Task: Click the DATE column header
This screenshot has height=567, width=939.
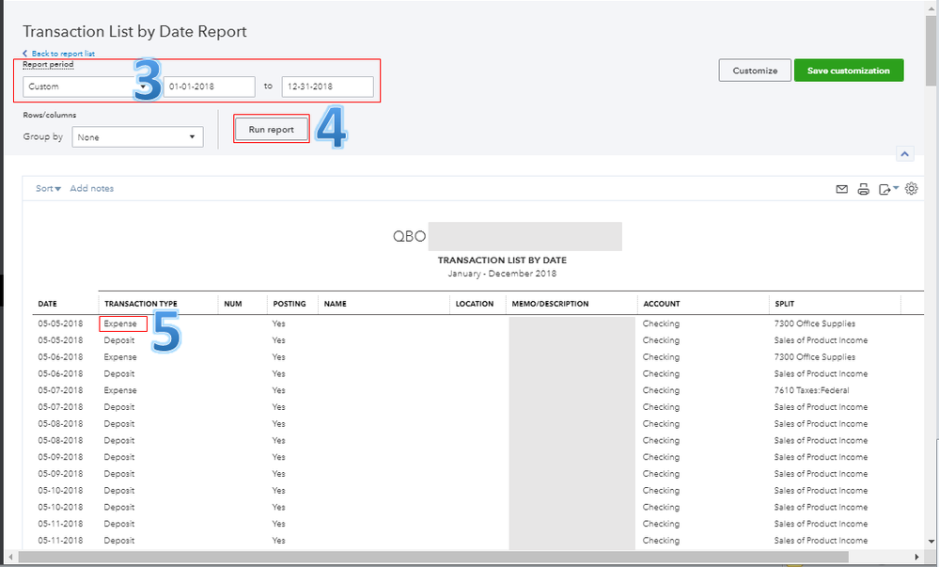Action: pos(47,304)
